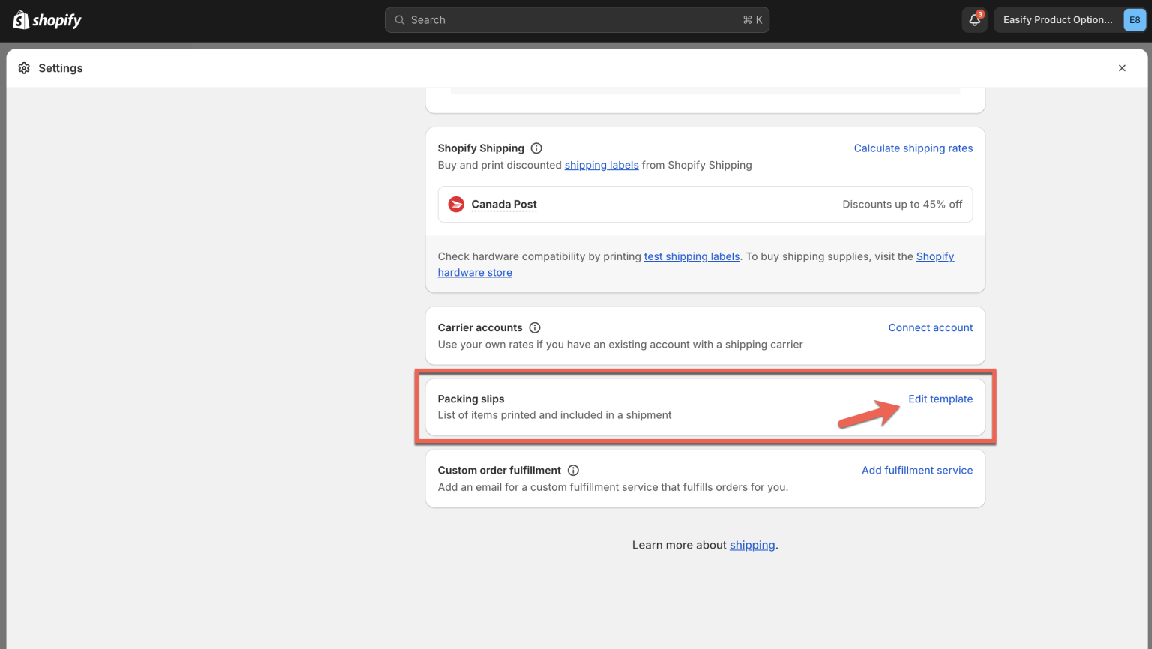Viewport: 1152px width, 649px height.
Task: Open Learn more about shipping link
Action: pyautogui.click(x=751, y=545)
